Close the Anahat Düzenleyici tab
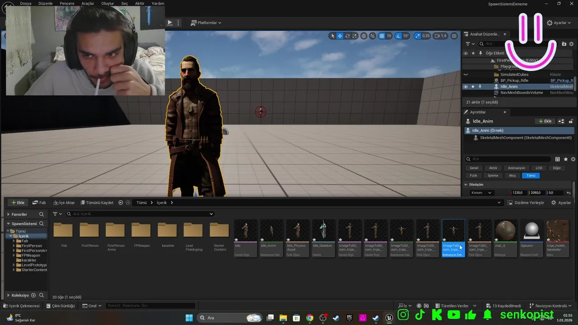578x325 pixels. [x=505, y=34]
